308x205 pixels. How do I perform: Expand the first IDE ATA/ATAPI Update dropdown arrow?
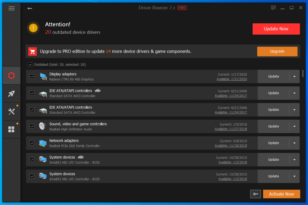point(294,93)
